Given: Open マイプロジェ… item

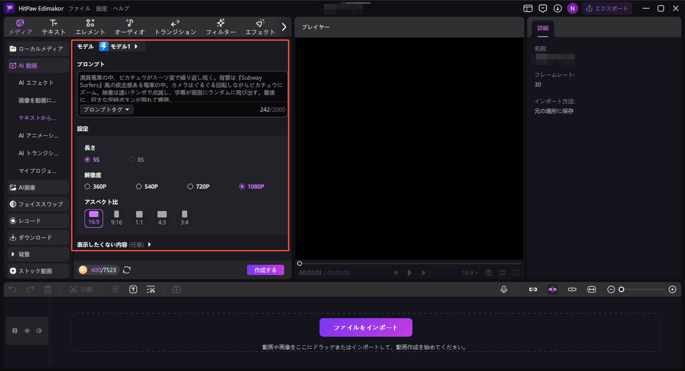Looking at the screenshot, I should (39, 171).
